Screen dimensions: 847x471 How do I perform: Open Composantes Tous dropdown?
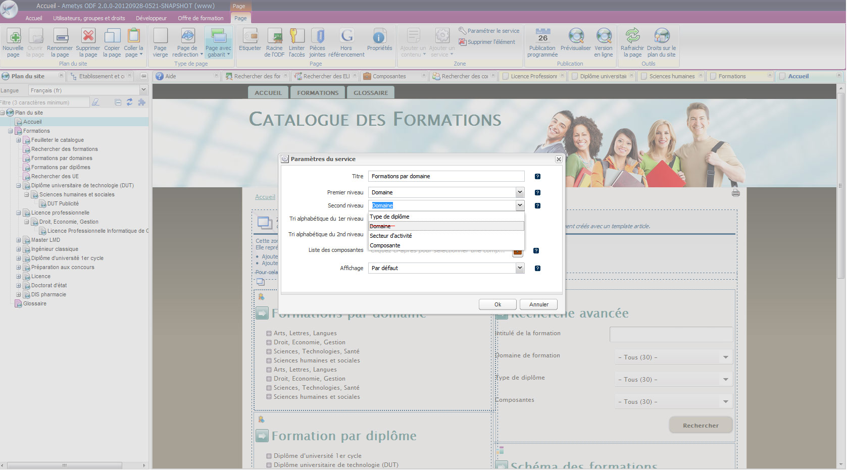pos(674,402)
